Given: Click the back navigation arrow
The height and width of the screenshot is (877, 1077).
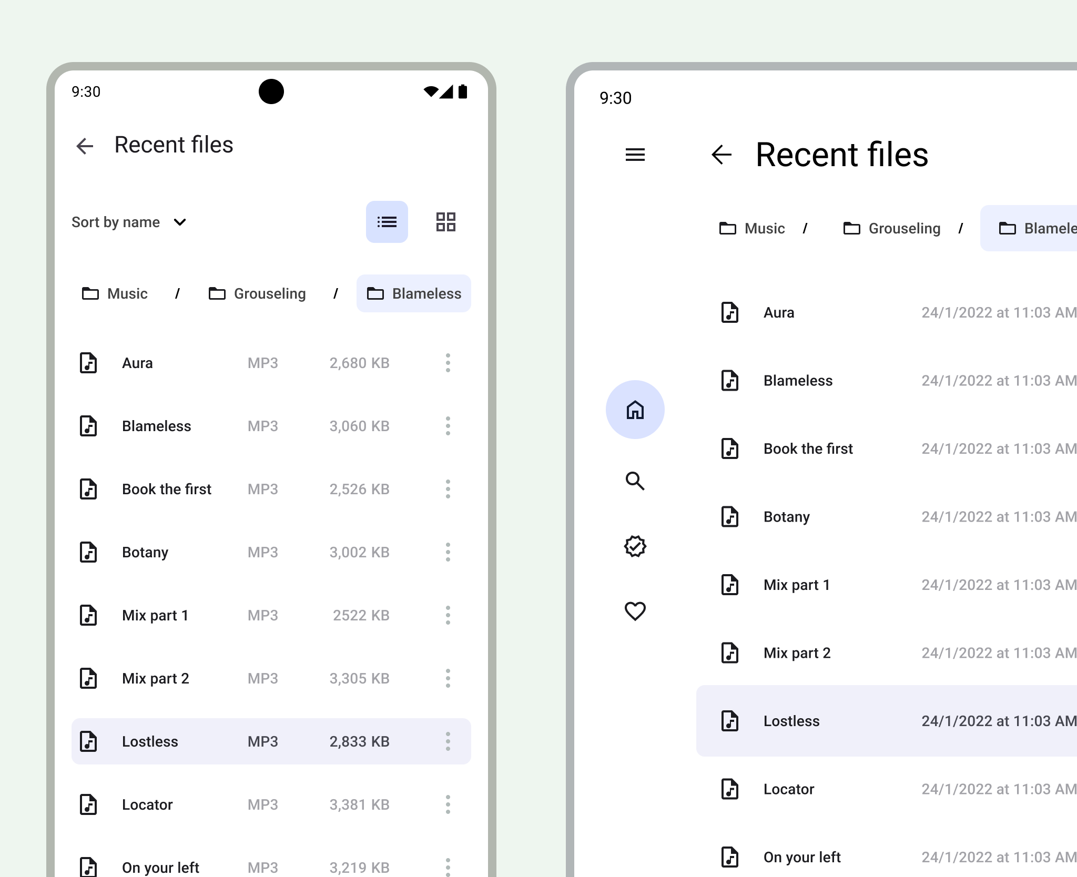Looking at the screenshot, I should tap(87, 144).
